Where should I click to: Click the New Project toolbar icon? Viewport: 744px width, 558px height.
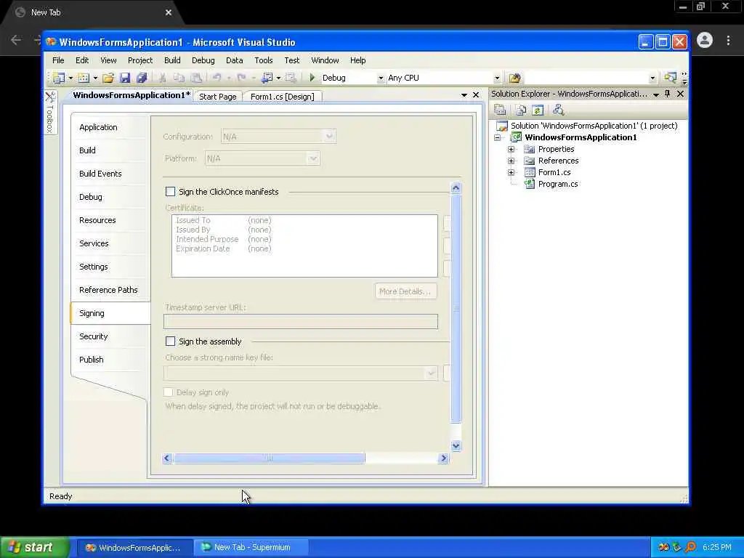pyautogui.click(x=59, y=78)
